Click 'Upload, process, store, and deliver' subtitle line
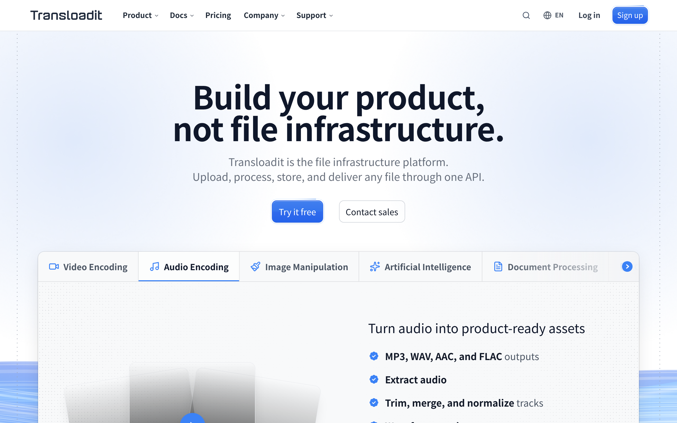 pyautogui.click(x=338, y=177)
